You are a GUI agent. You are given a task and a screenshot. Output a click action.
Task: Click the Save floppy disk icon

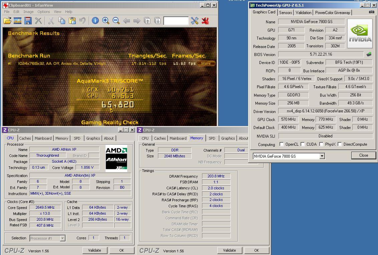click(x=28, y=21)
